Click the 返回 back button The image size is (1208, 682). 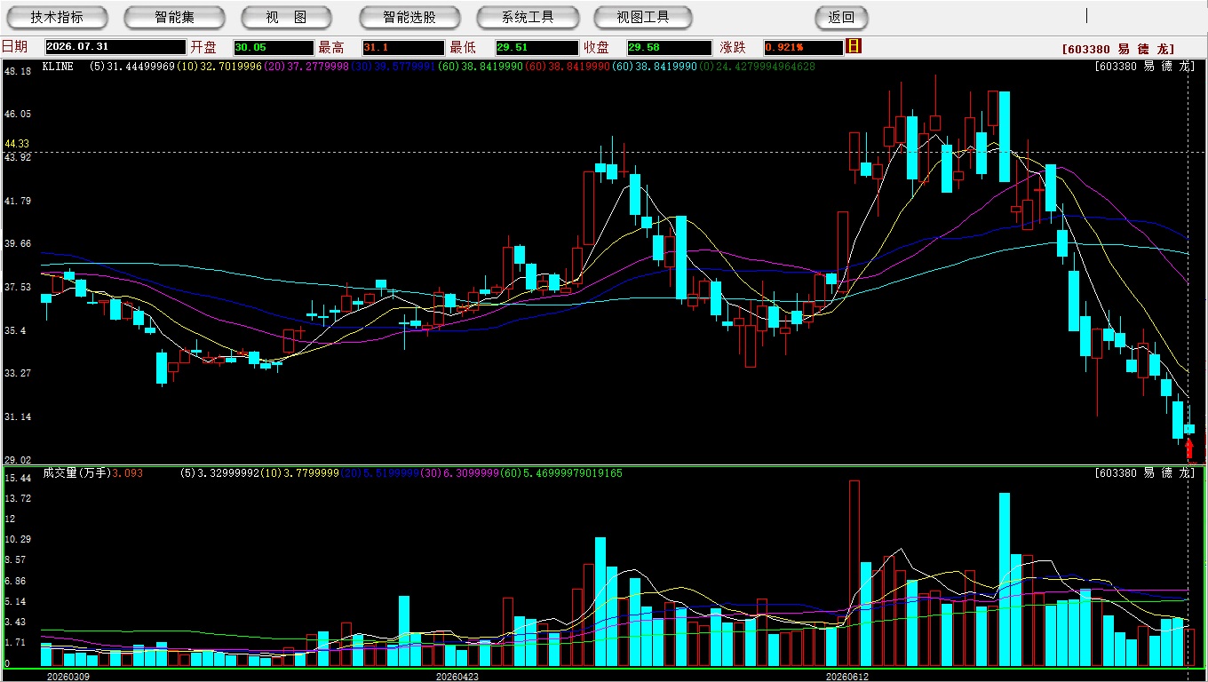[x=841, y=17]
